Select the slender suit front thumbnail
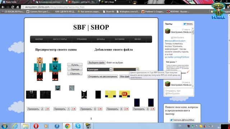This screenshot has height=129, width=230. [31, 95]
